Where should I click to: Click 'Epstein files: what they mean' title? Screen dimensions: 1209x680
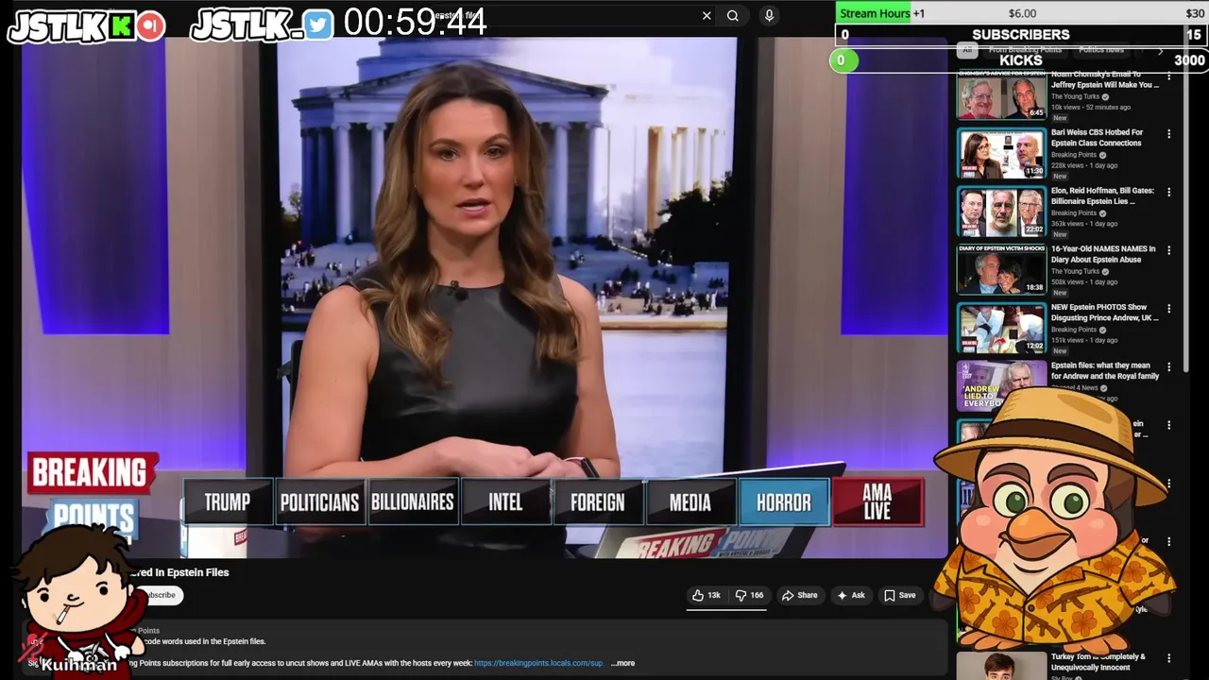(1105, 370)
